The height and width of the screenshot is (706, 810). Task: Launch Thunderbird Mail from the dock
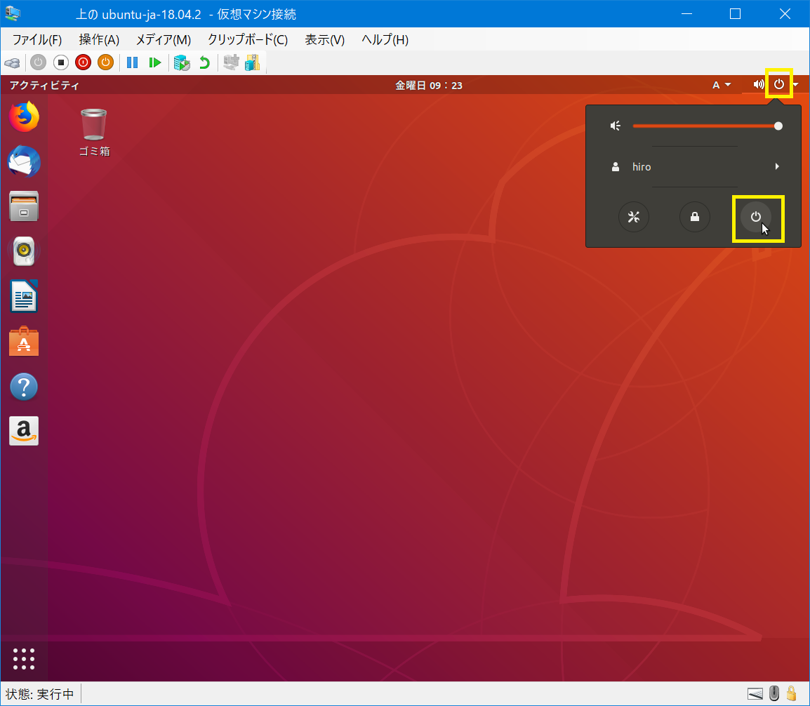tap(24, 162)
